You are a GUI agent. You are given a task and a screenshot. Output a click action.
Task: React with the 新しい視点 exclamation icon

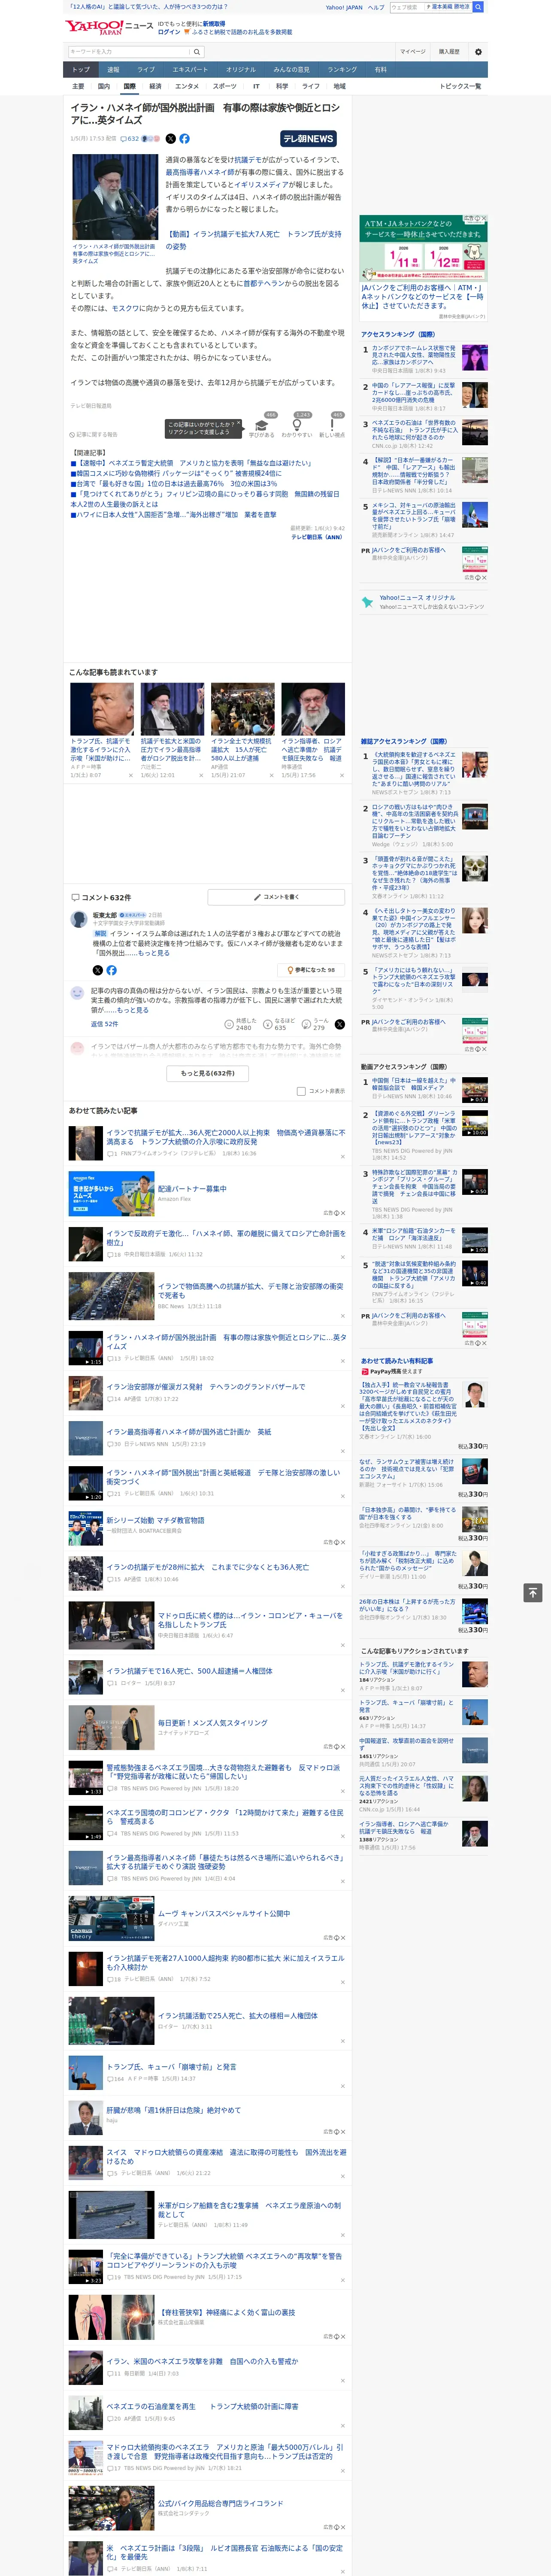pos(332,428)
